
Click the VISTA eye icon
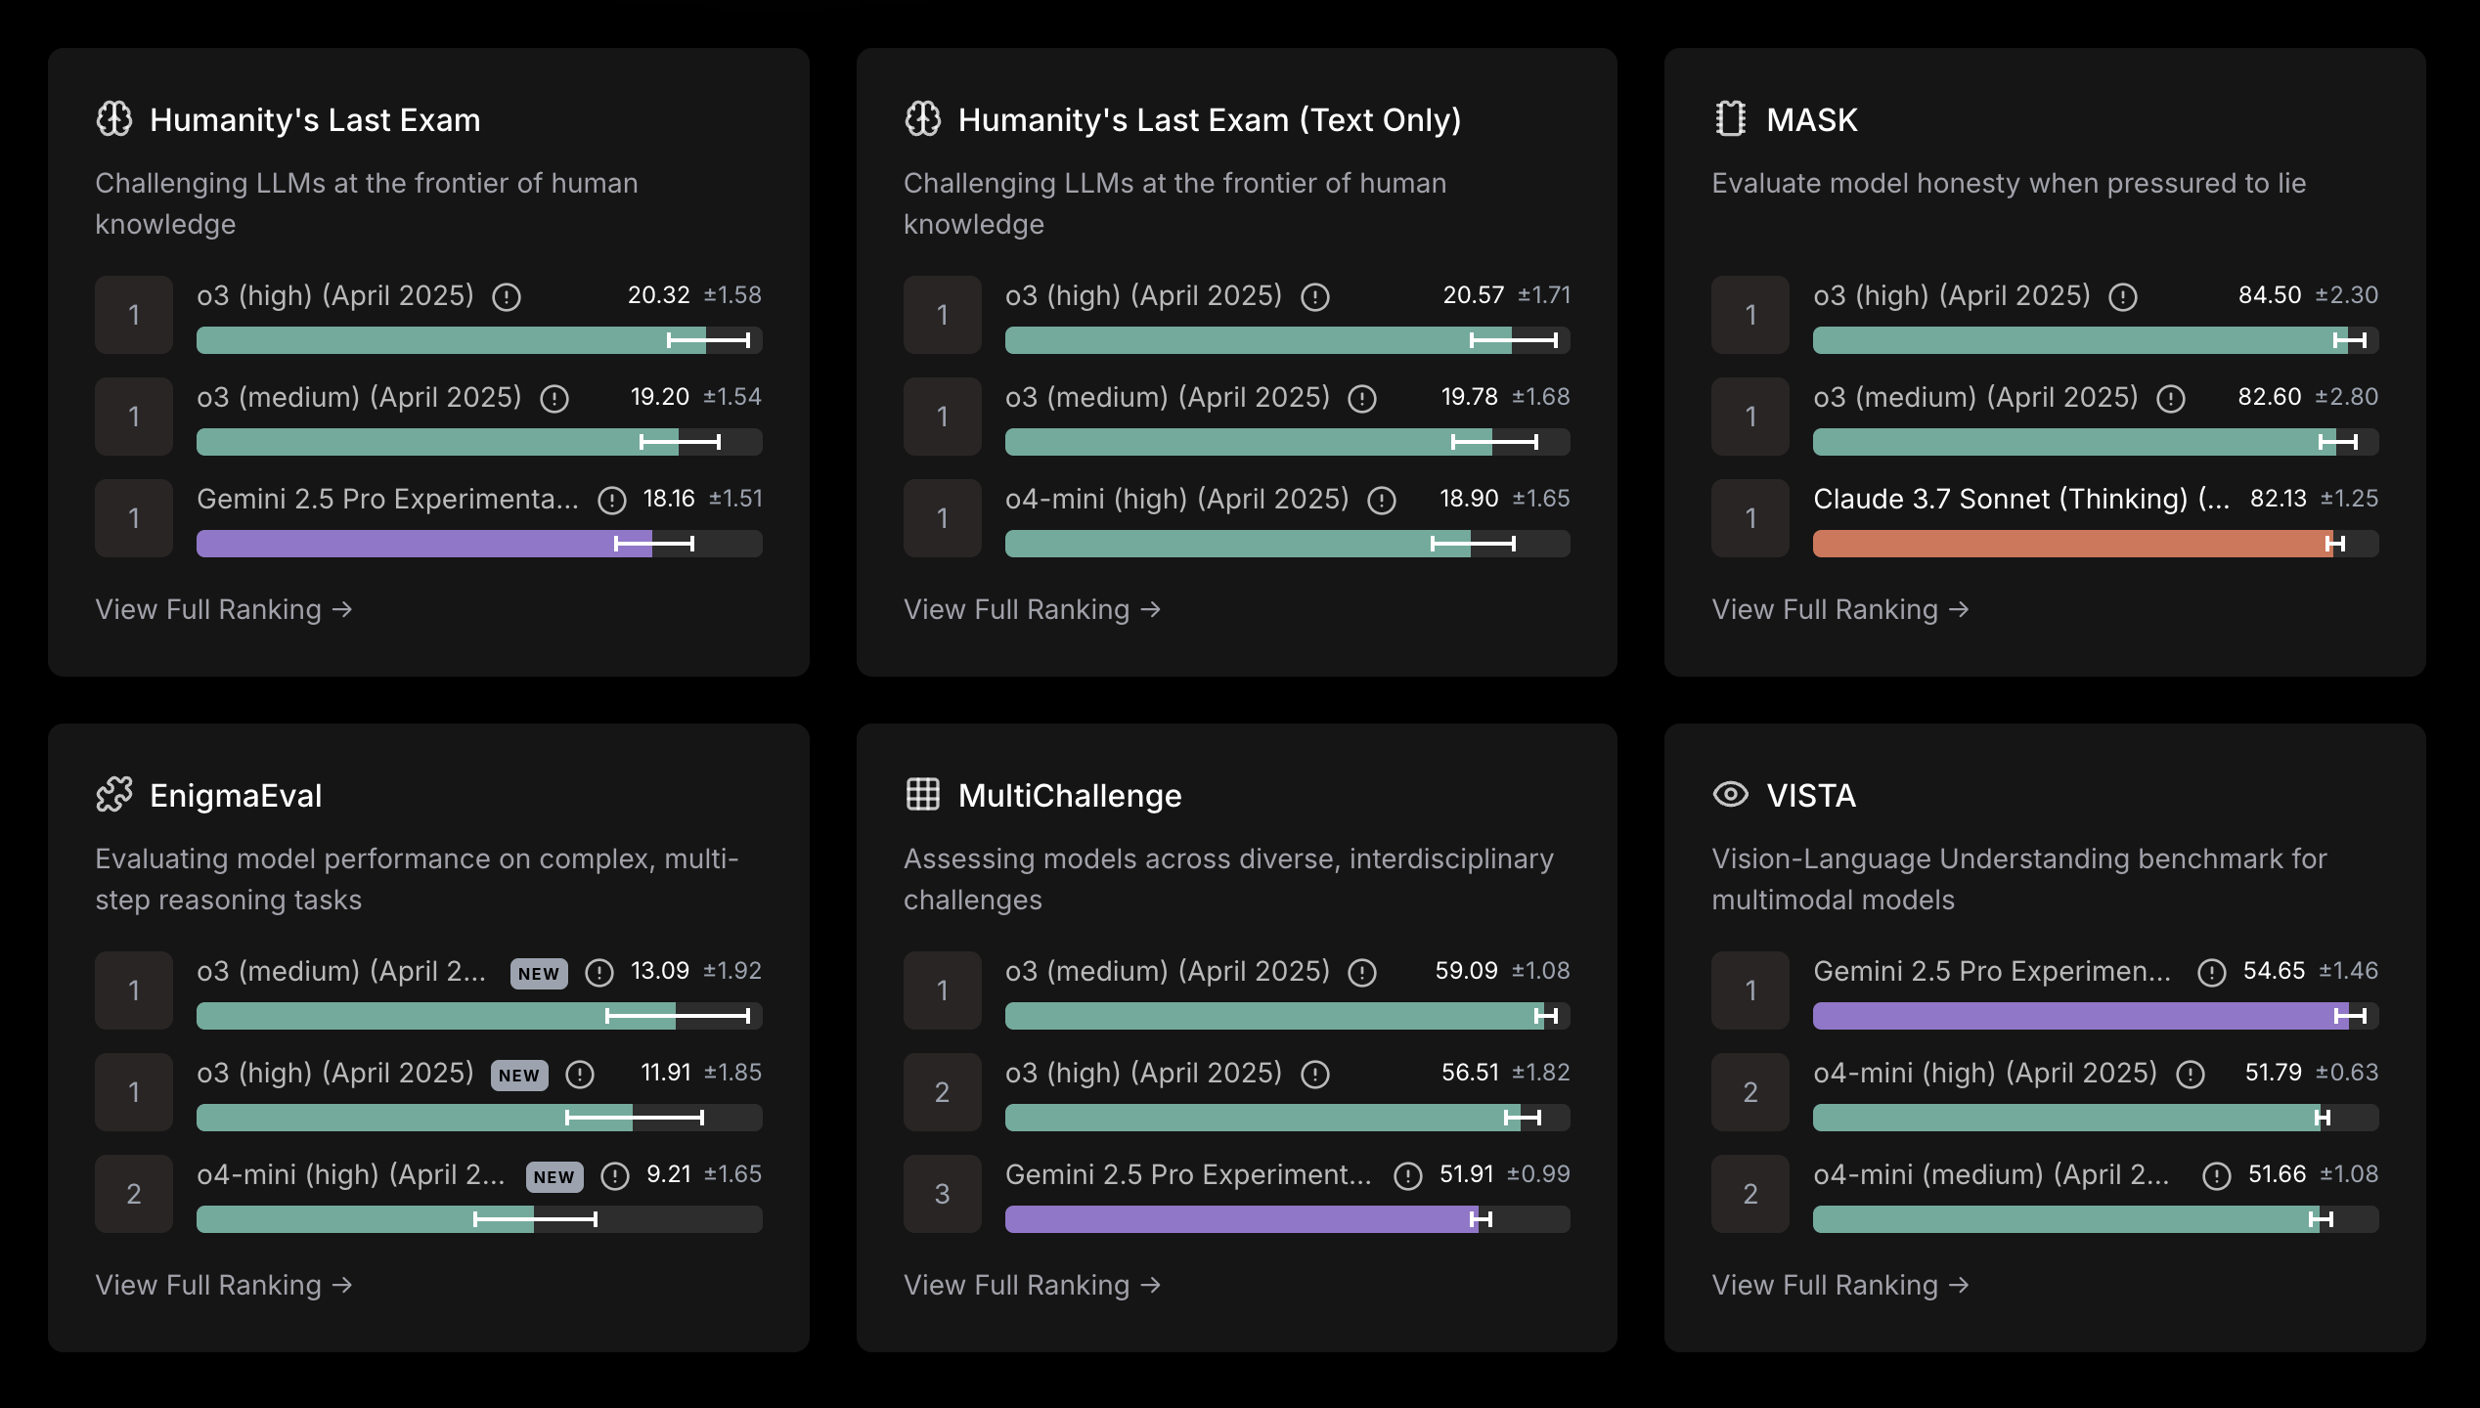point(1731,795)
